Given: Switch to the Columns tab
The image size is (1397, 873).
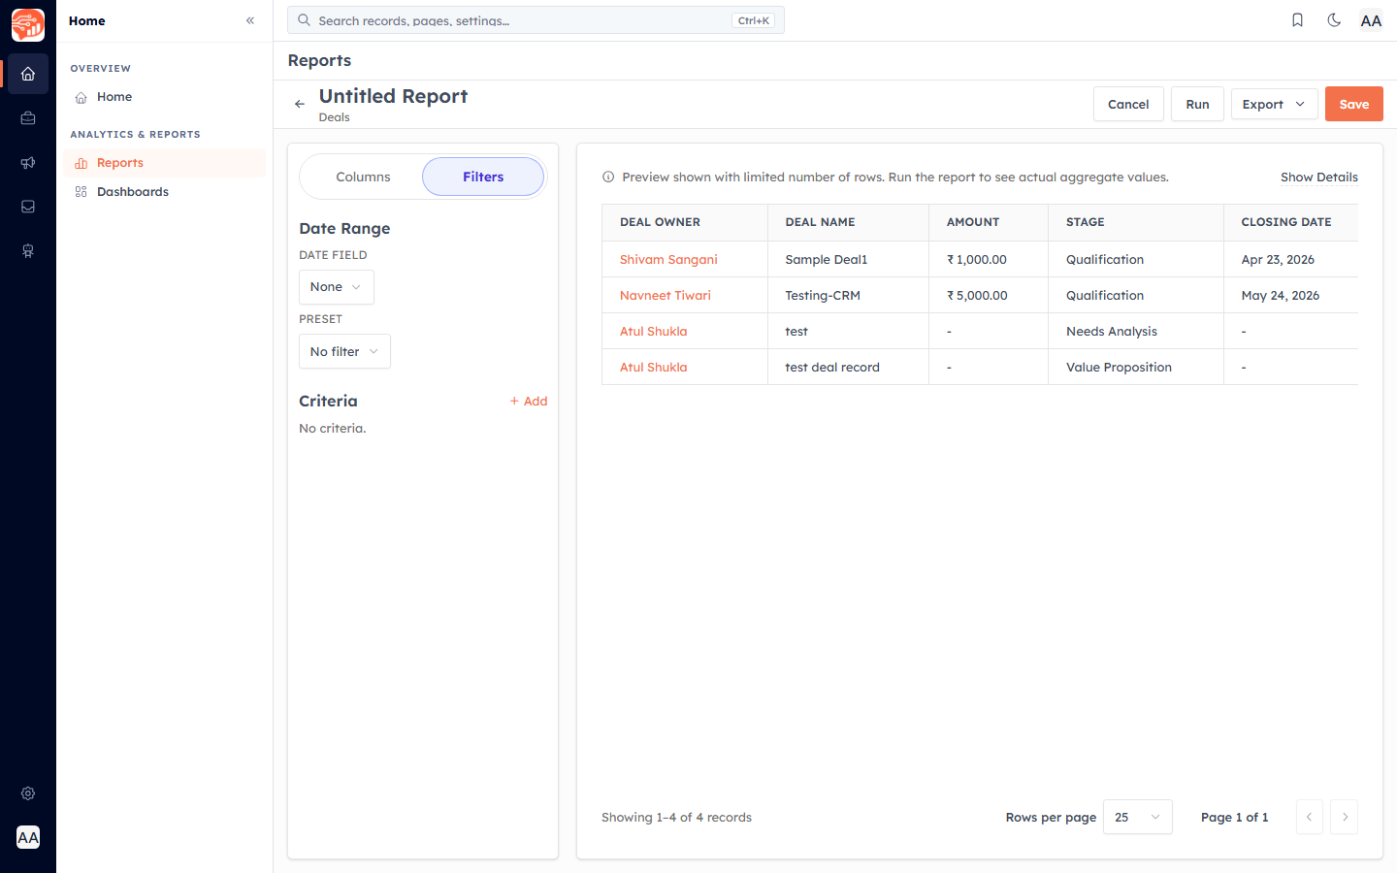Looking at the screenshot, I should point(363,177).
